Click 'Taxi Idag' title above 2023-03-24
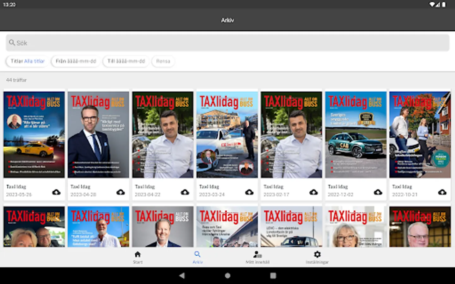455x284 pixels. coord(209,187)
